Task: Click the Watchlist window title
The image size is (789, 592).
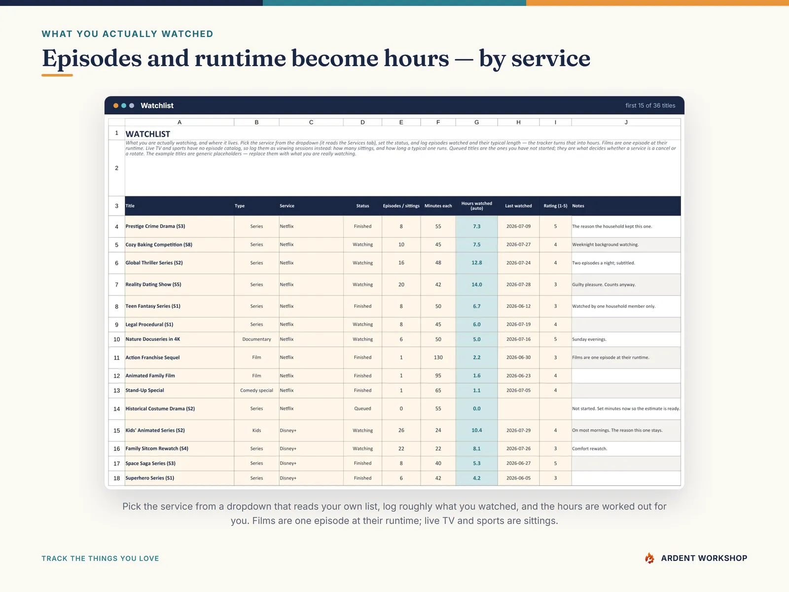Action: 157,106
